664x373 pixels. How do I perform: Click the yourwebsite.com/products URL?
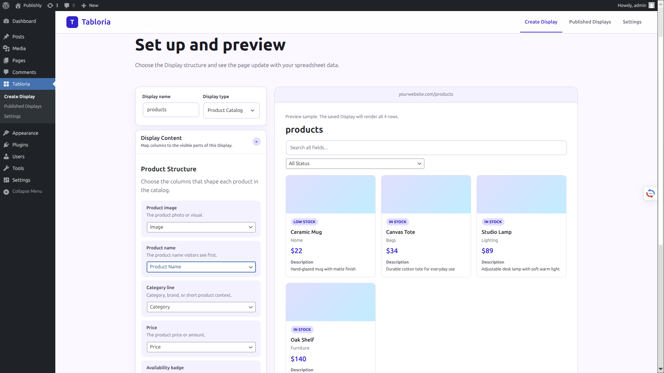426,94
